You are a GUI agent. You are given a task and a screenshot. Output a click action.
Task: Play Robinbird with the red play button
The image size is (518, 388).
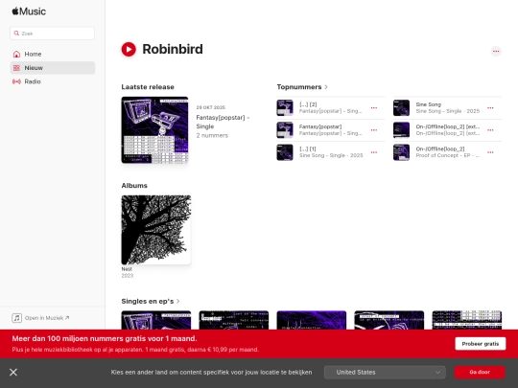pyautogui.click(x=129, y=50)
